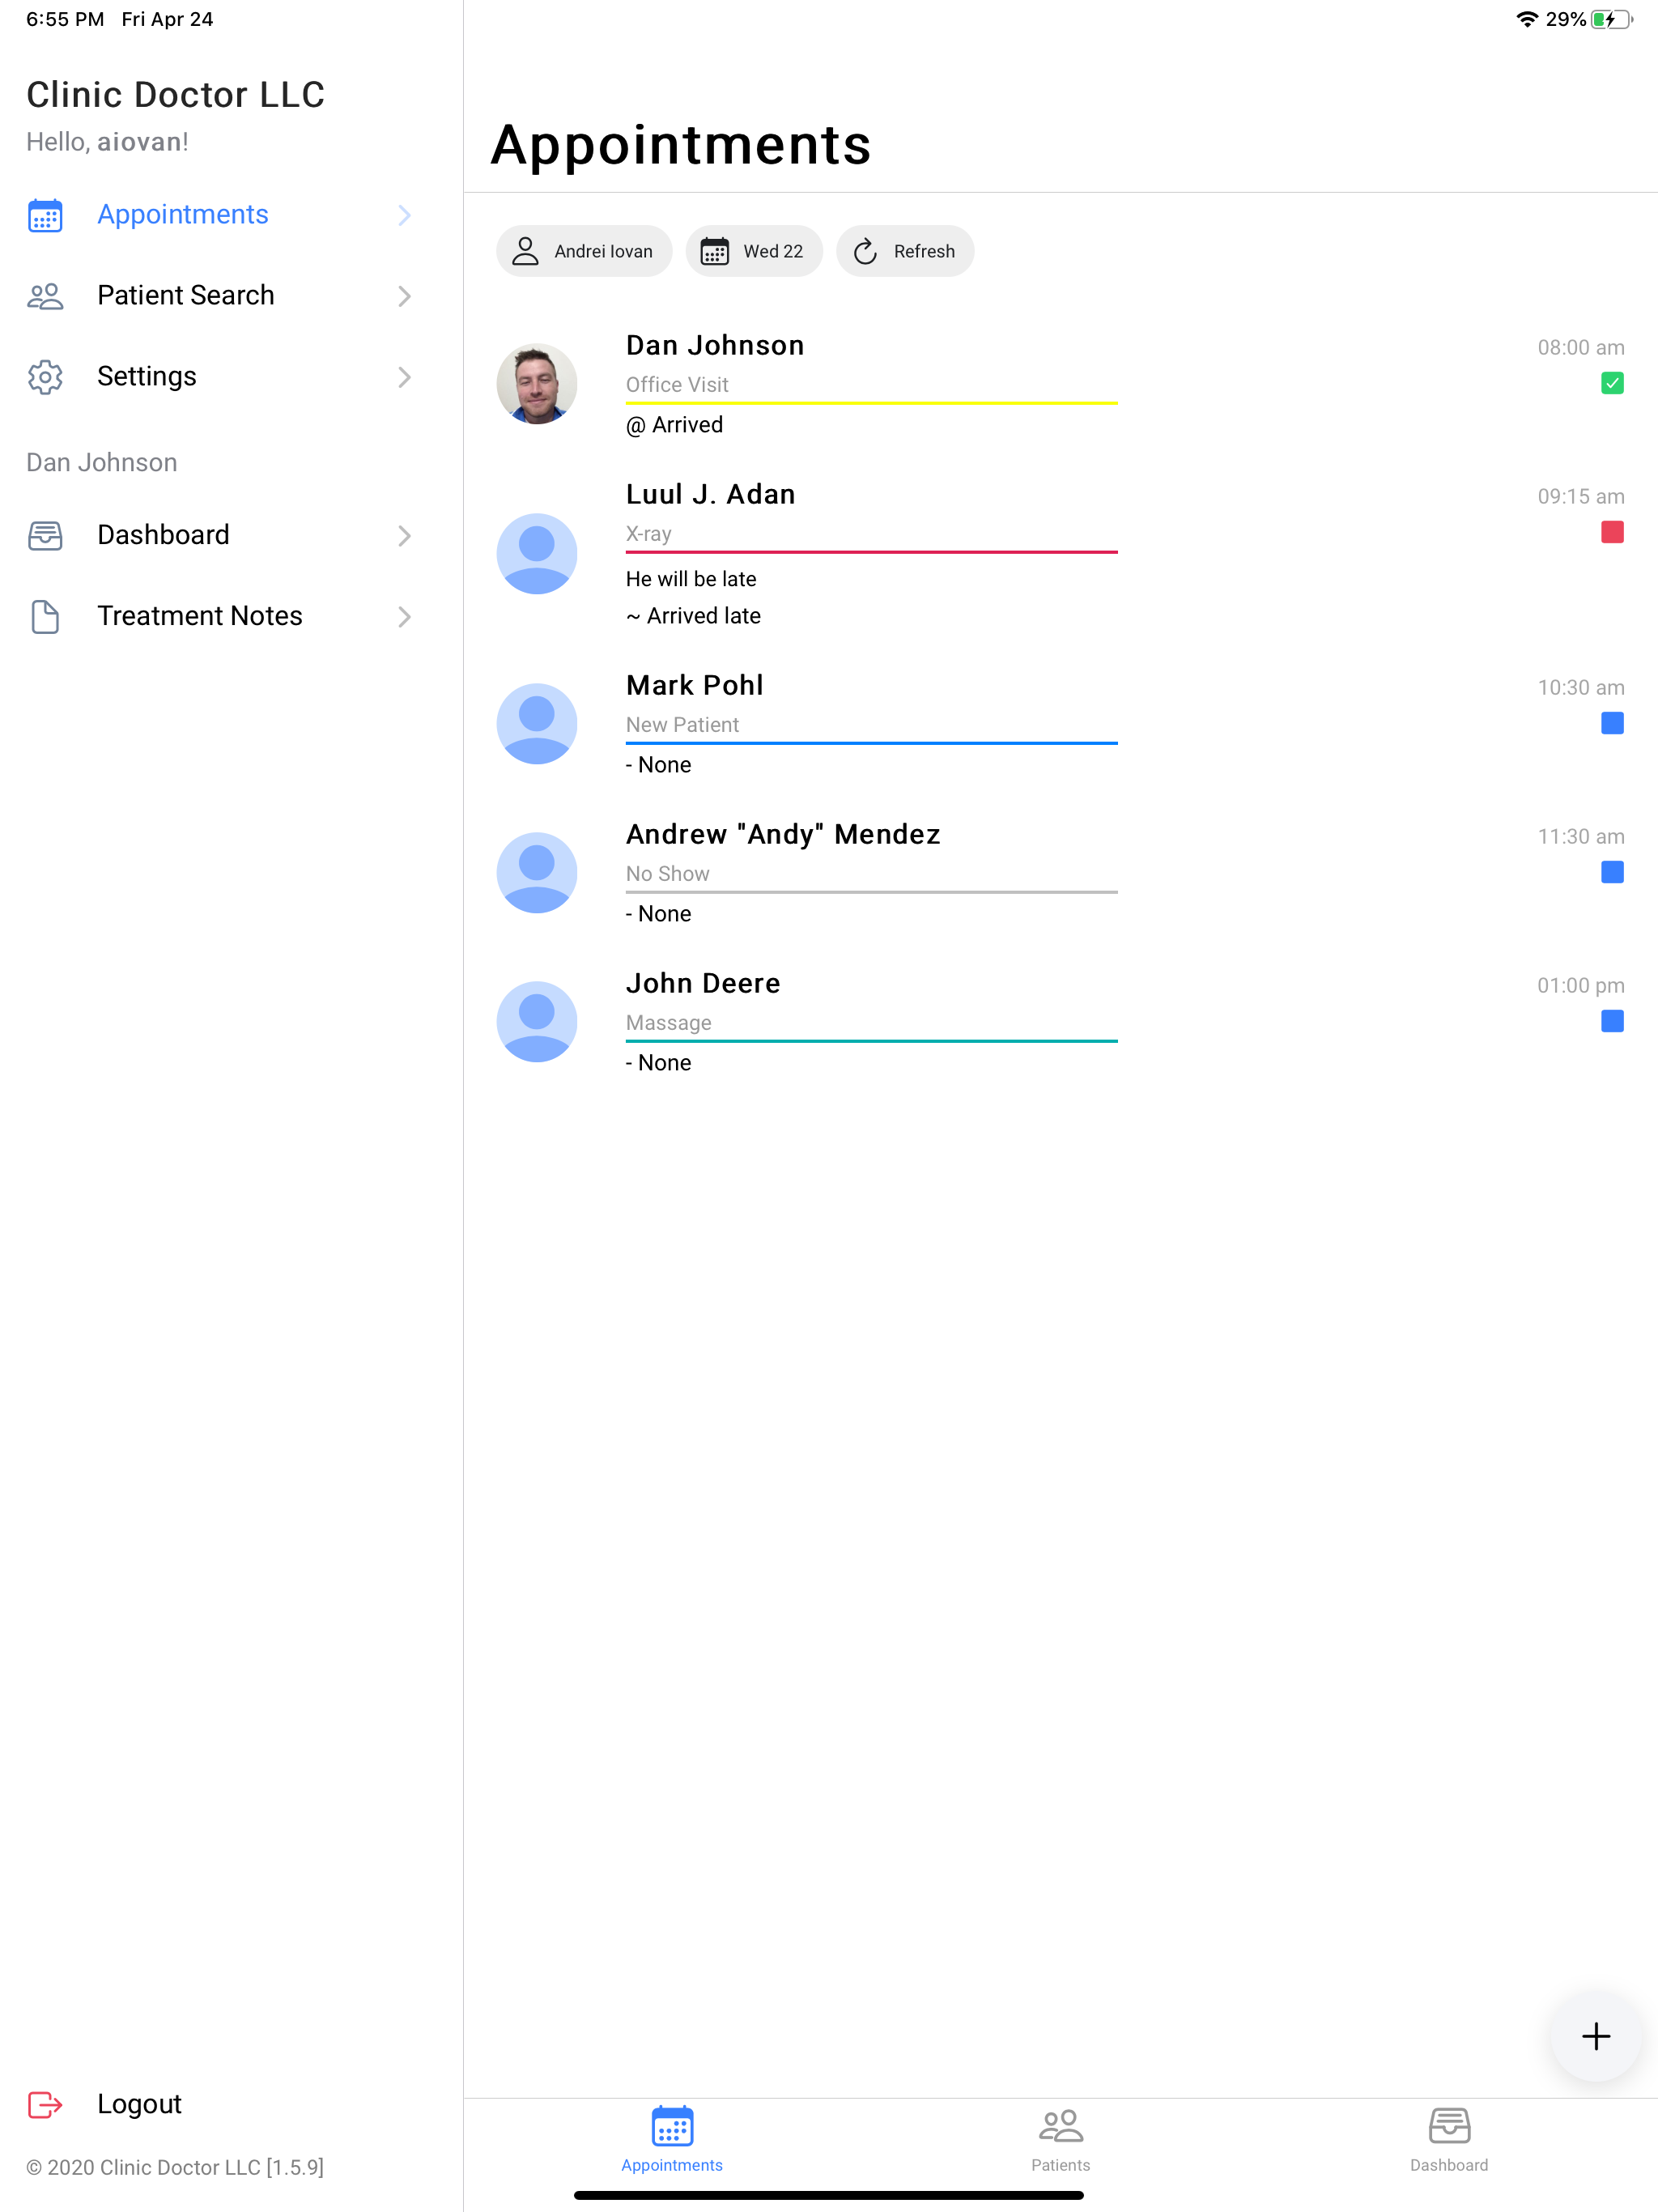This screenshot has width=1658, height=2212.
Task: Click the "He will be late" note
Action: click(x=691, y=579)
